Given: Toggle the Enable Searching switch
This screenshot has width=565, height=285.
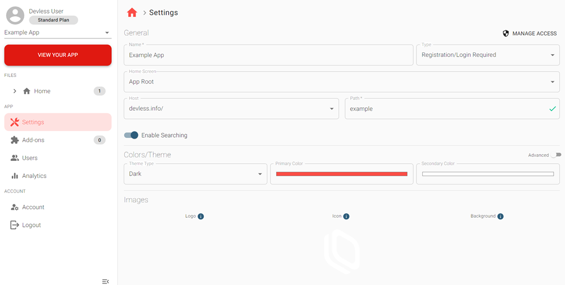Looking at the screenshot, I should 131,135.
